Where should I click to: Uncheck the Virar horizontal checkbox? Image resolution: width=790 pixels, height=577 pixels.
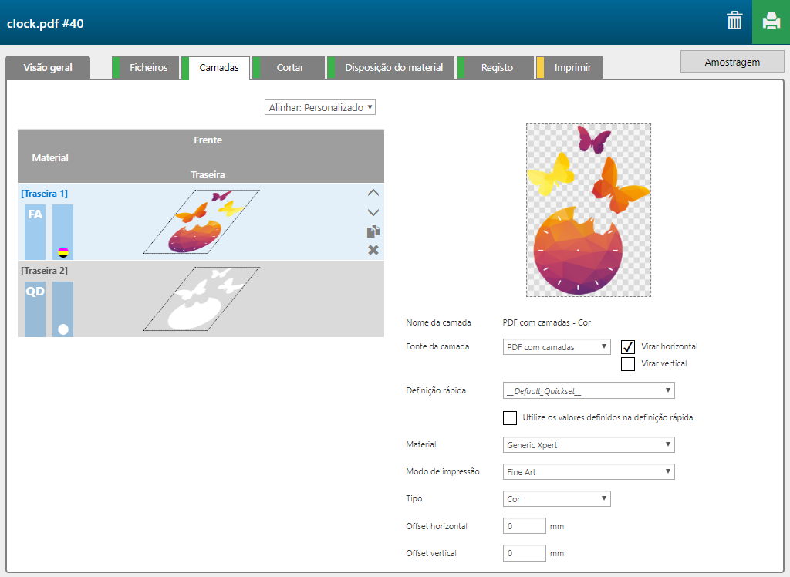628,347
